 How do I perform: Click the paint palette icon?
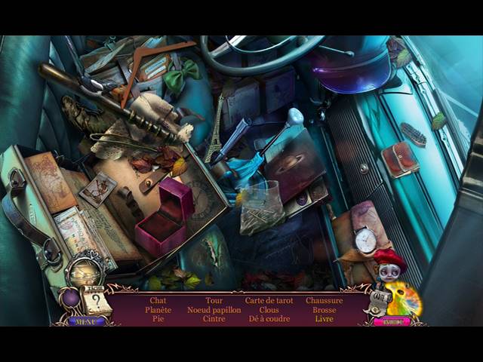403,299
